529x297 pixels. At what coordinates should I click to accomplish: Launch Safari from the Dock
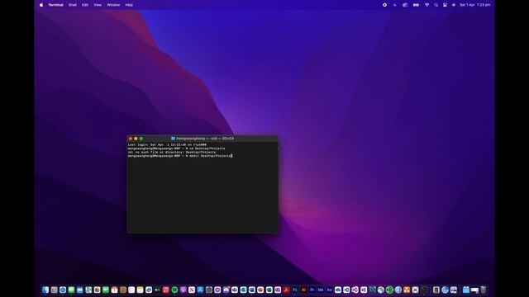[63, 290]
